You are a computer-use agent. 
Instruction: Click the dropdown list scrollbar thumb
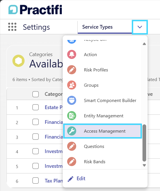pos(144,143)
